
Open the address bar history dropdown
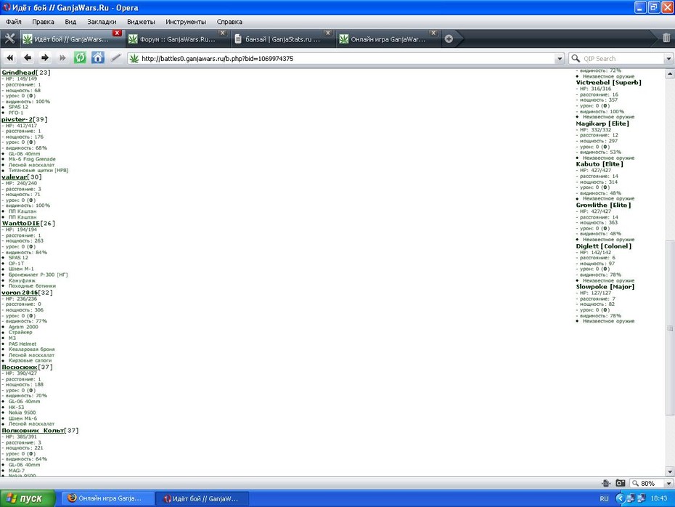click(x=559, y=59)
